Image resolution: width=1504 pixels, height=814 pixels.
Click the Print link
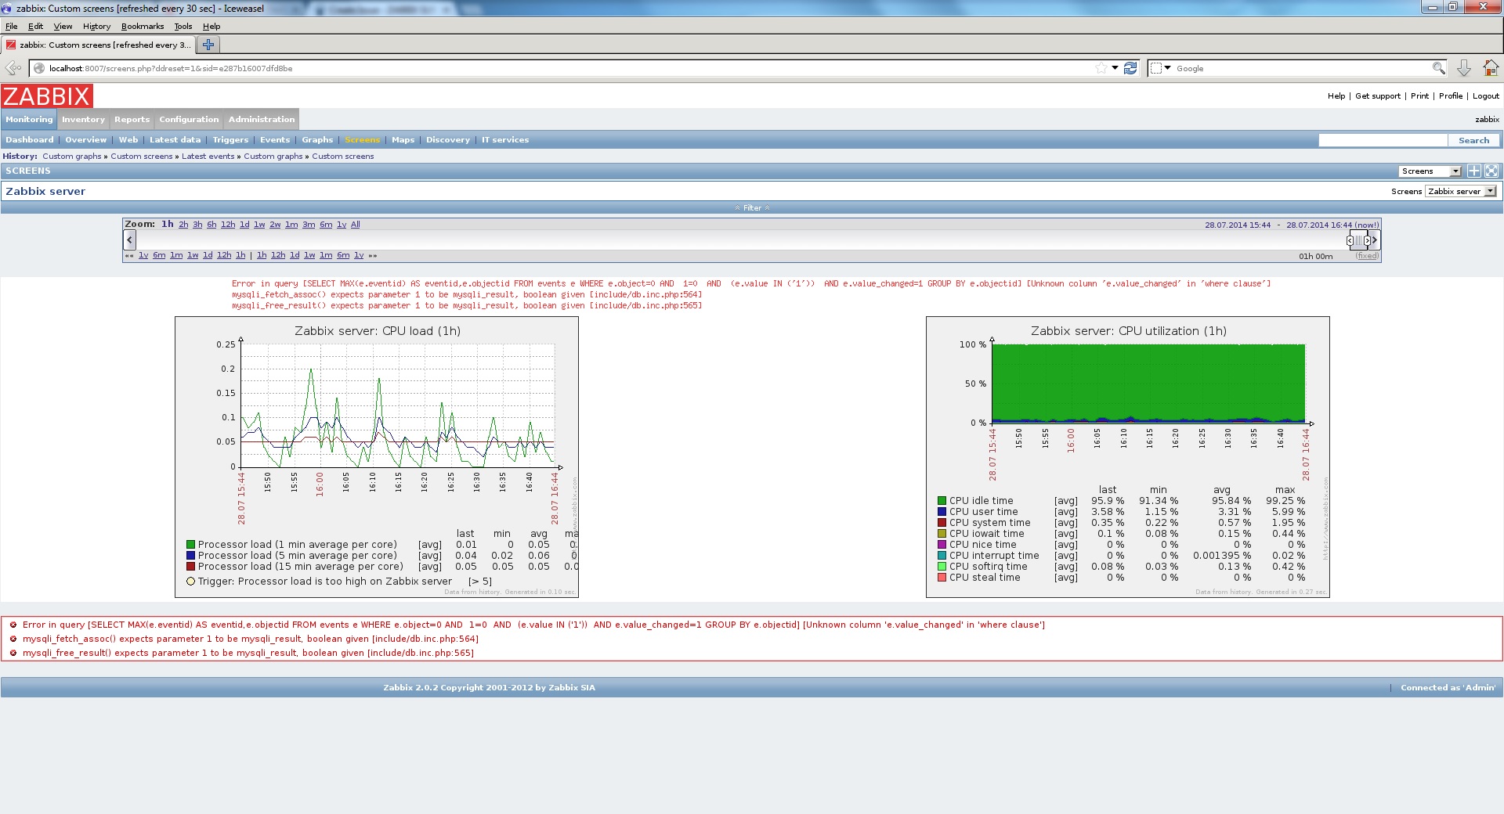pos(1419,96)
